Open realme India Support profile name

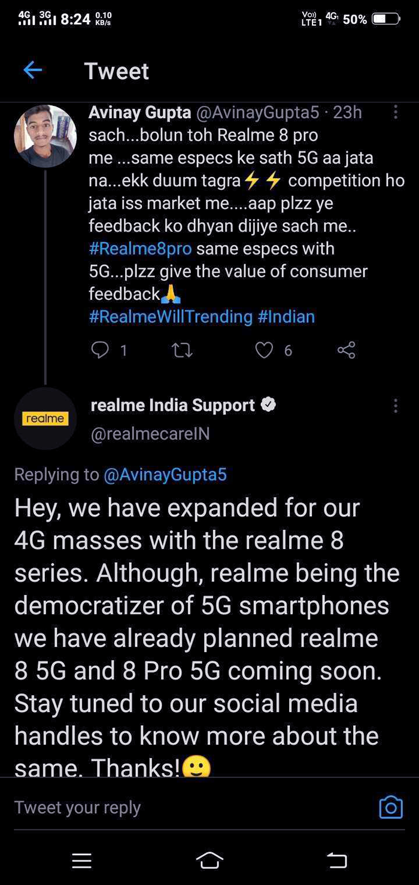click(172, 405)
